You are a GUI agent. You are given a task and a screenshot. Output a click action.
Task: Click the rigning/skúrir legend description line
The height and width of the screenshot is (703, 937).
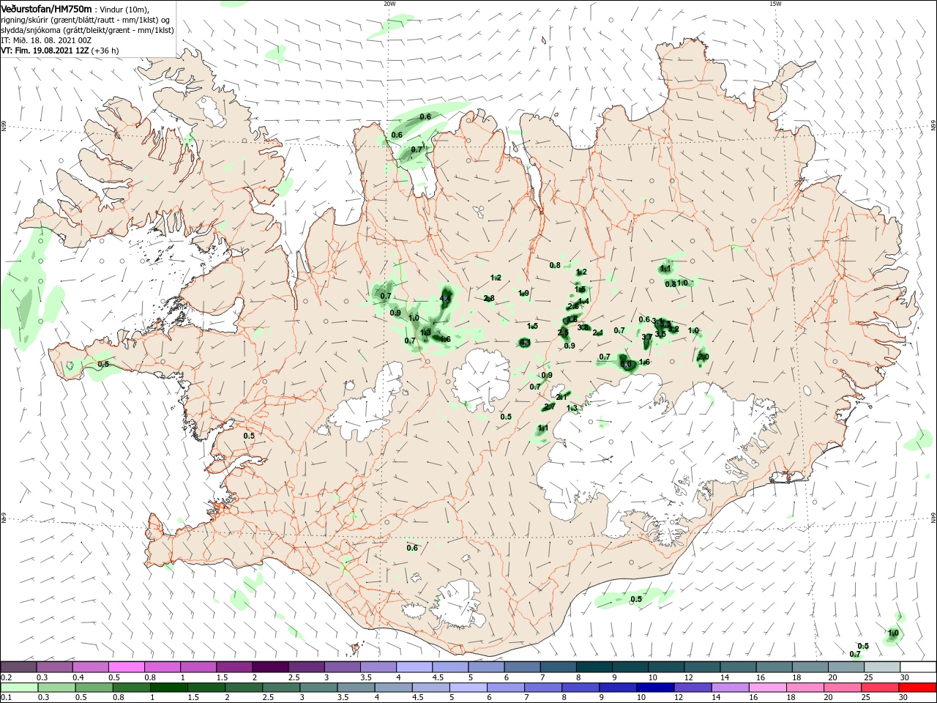click(86, 20)
